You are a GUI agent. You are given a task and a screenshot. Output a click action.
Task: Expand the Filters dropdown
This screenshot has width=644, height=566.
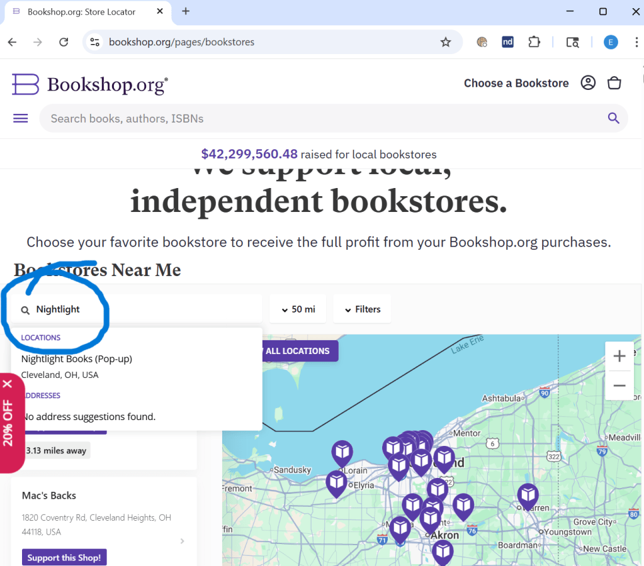tap(362, 309)
